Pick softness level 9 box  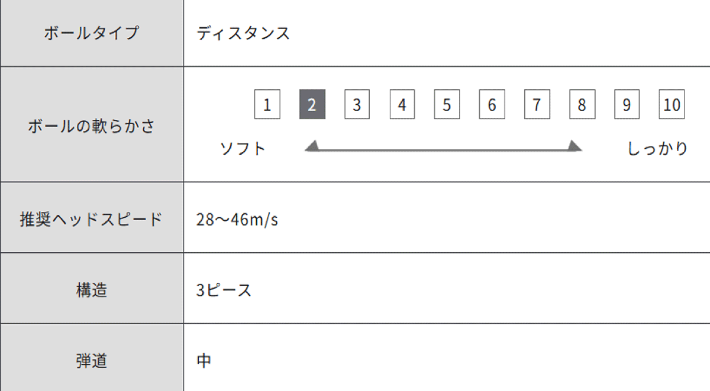[x=627, y=105]
